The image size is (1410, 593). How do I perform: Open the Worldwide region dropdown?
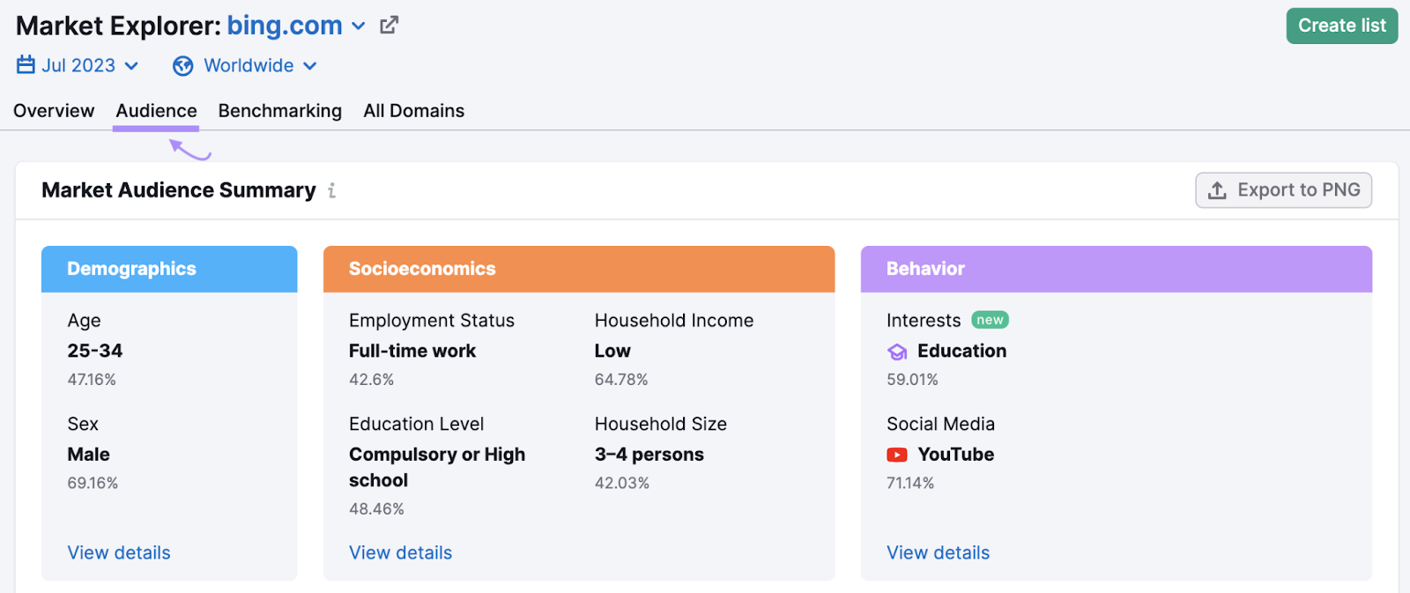(244, 66)
